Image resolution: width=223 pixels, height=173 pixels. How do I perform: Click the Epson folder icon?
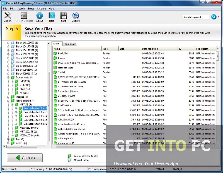pyautogui.click(x=55, y=58)
